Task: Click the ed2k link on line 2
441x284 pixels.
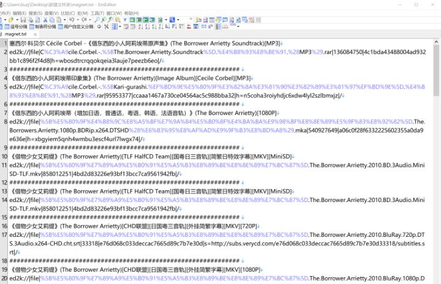Action: [217, 56]
